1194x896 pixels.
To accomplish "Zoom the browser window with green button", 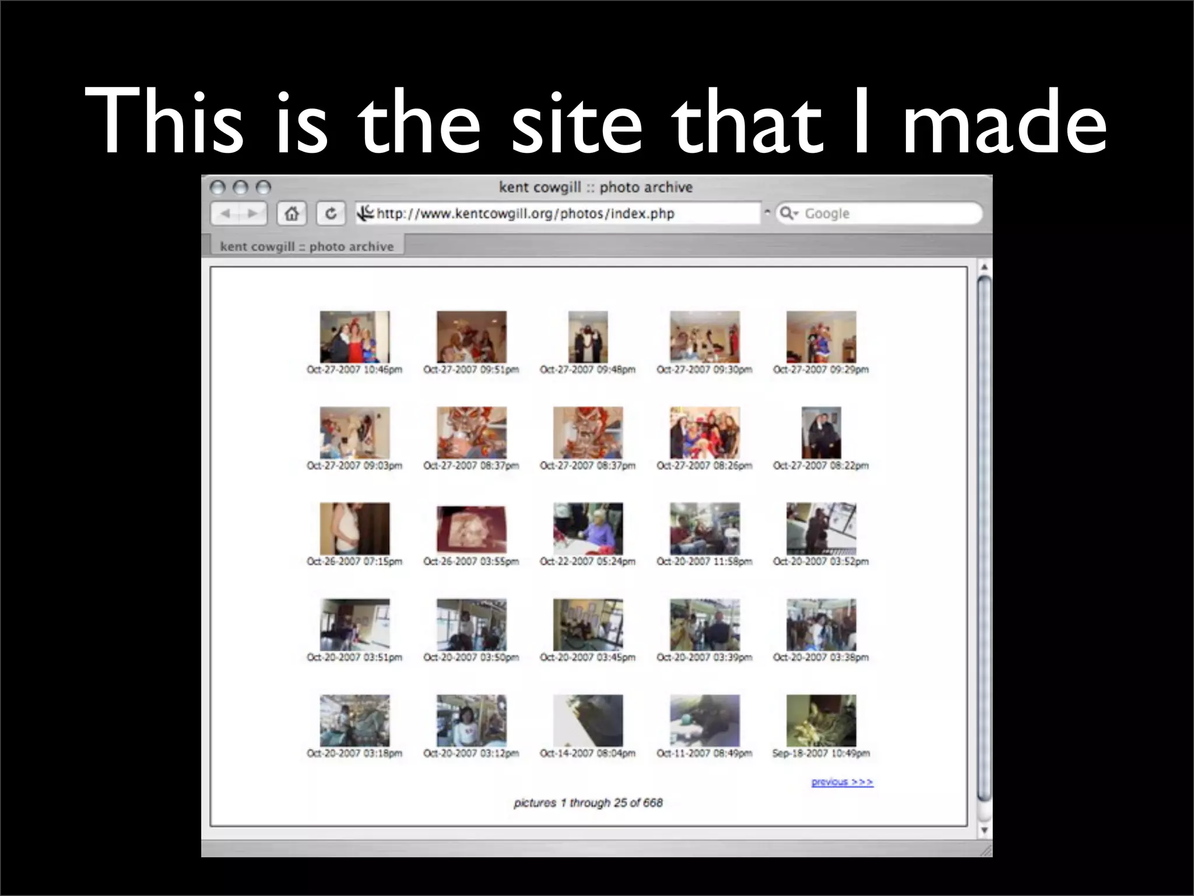I will tap(264, 187).
